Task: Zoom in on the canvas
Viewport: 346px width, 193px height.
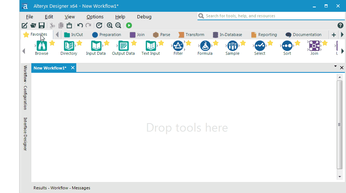Action: pyautogui.click(x=110, y=25)
